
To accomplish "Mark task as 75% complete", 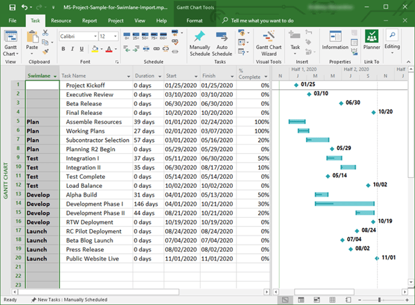I will (154, 36).
